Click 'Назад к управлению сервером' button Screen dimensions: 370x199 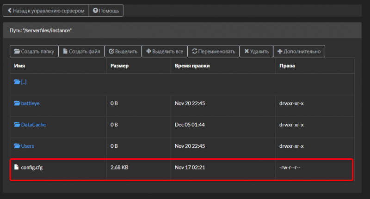[46, 11]
